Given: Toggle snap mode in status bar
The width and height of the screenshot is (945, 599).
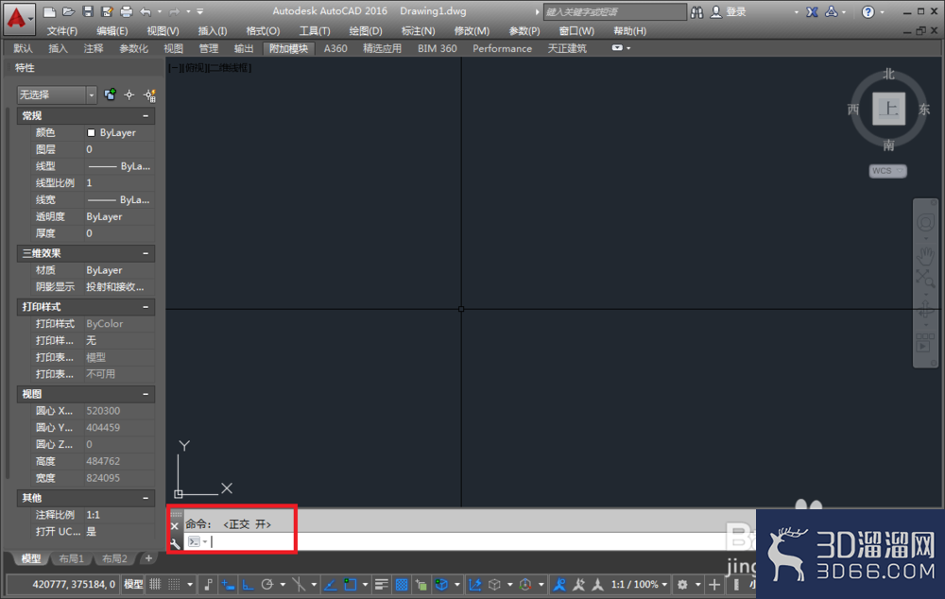Looking at the screenshot, I should pyautogui.click(x=174, y=584).
